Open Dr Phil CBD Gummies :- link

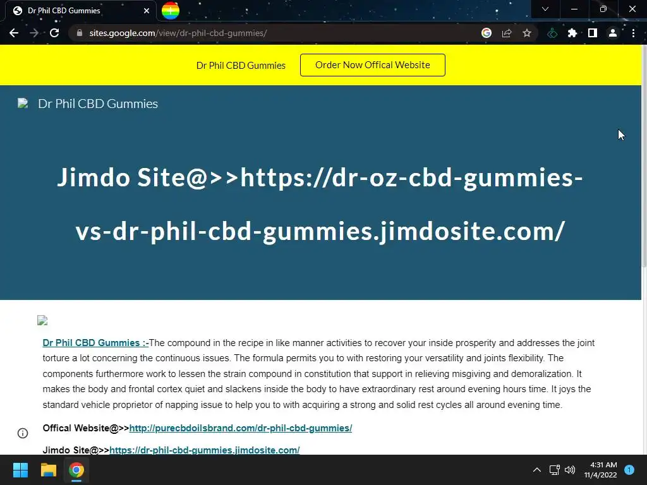[x=95, y=343]
